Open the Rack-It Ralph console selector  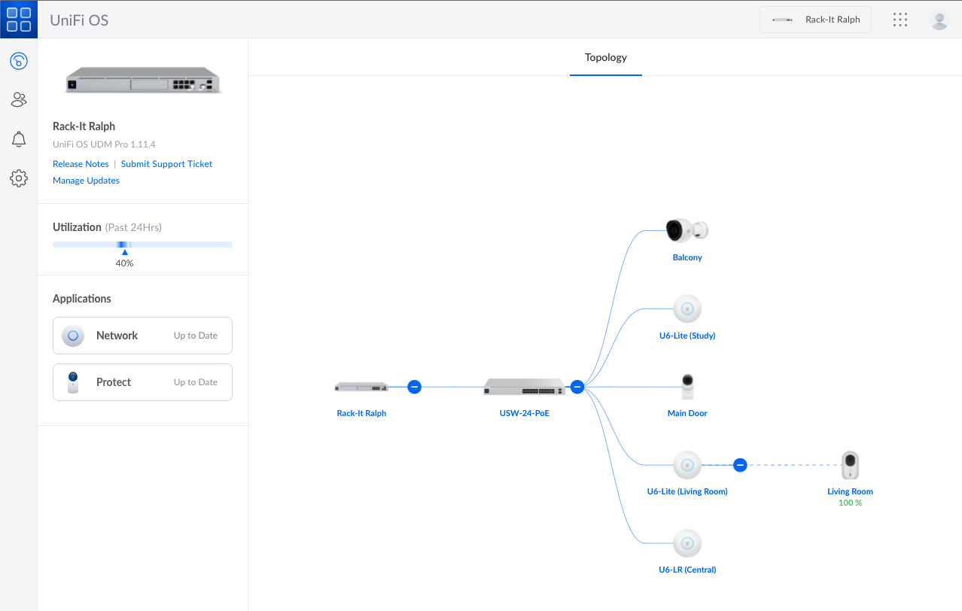[815, 20]
